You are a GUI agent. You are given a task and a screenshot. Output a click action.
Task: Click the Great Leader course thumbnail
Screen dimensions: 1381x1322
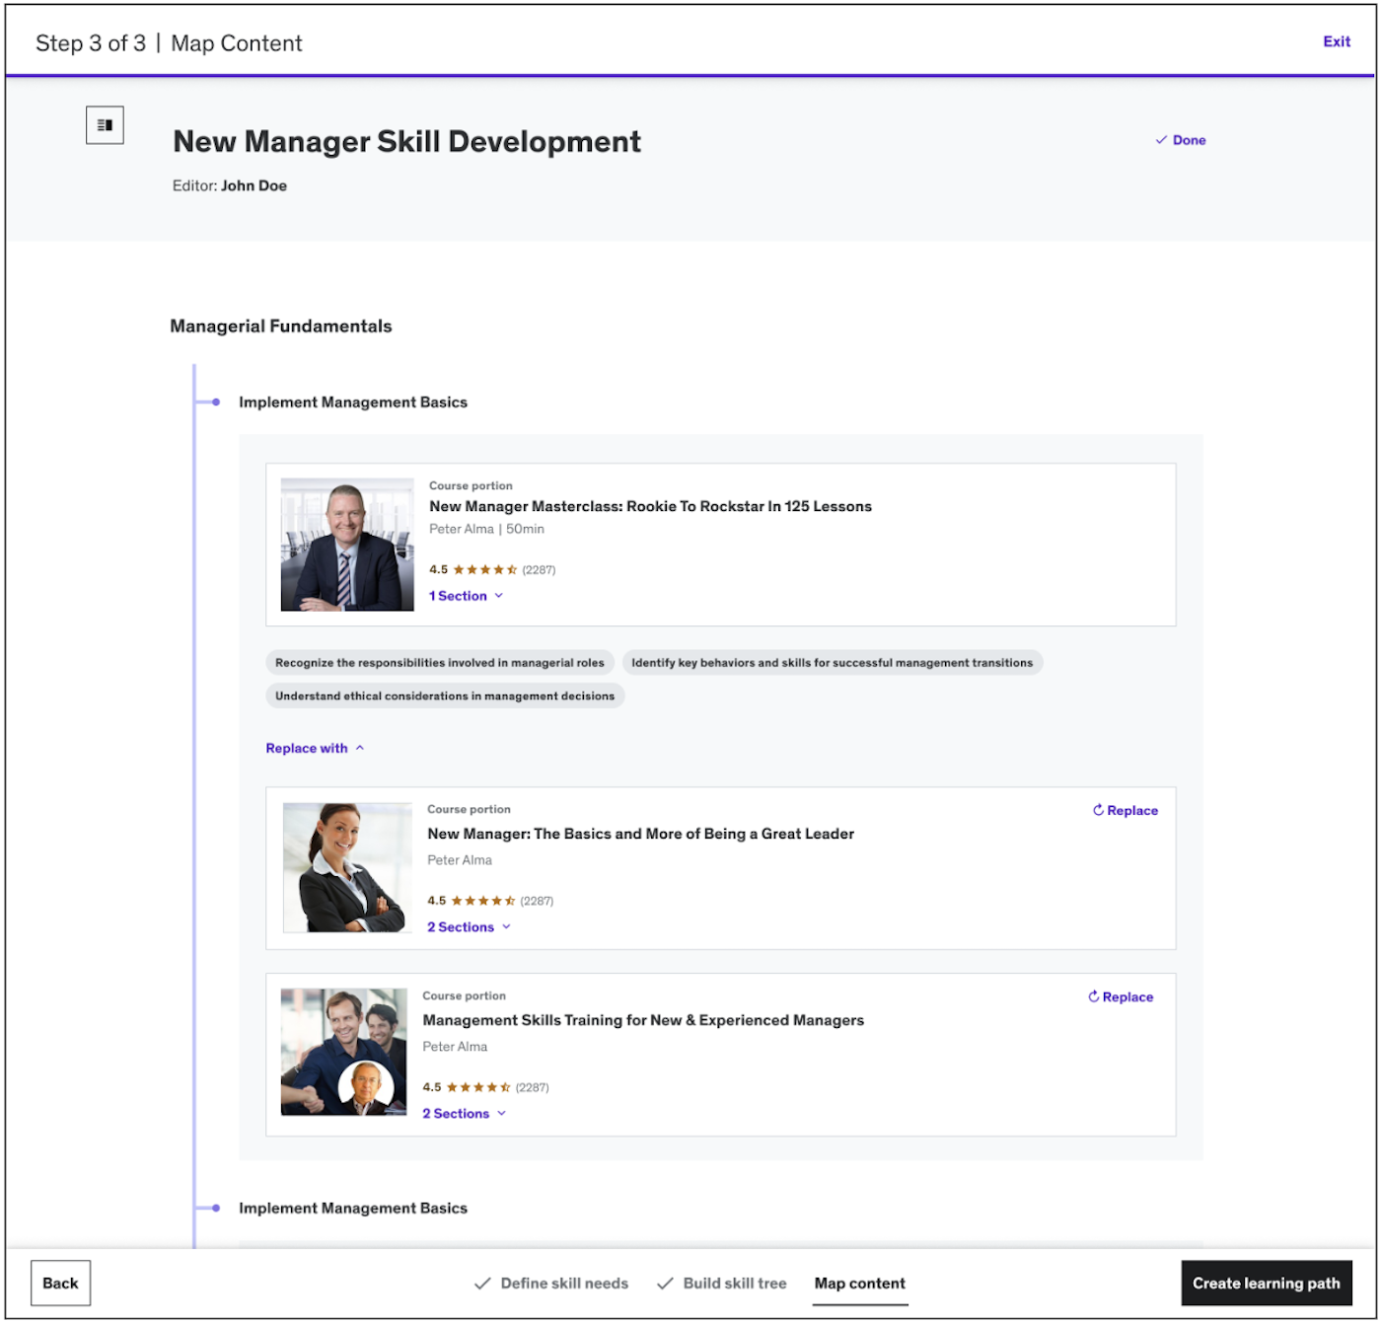tap(347, 868)
